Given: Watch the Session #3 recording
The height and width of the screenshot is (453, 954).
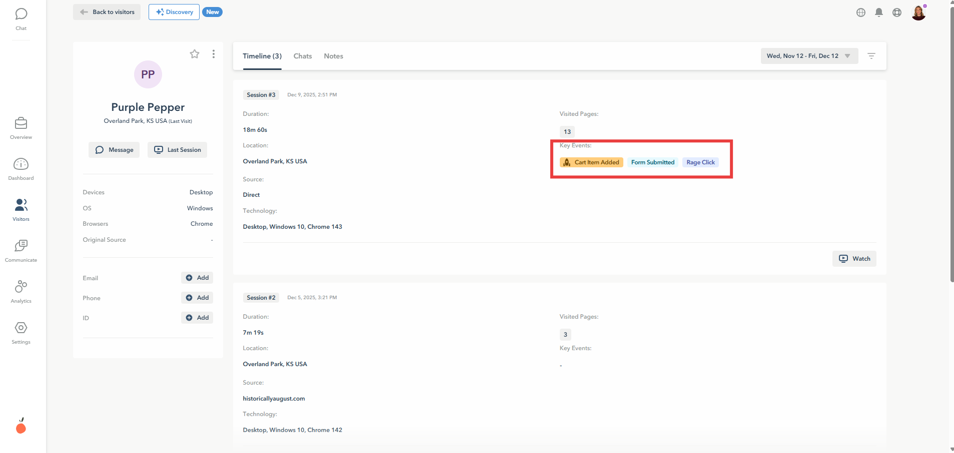Looking at the screenshot, I should 854,258.
